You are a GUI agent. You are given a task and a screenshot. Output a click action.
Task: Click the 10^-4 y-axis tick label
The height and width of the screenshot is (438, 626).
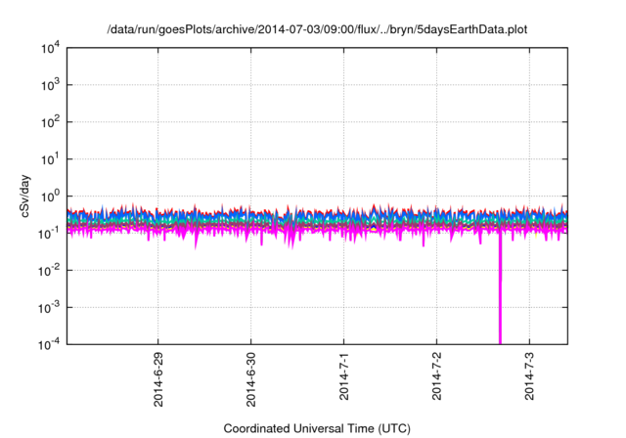(52, 343)
